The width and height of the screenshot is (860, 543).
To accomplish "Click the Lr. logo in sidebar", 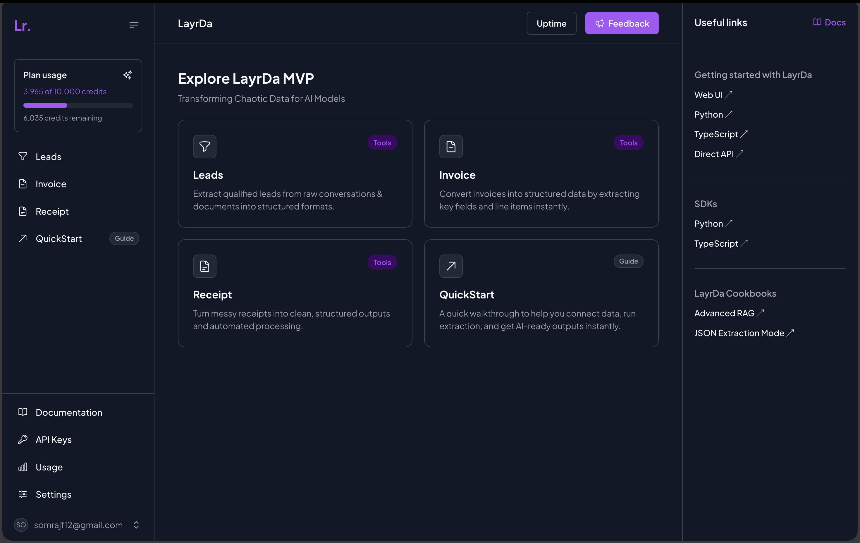I will [x=22, y=26].
